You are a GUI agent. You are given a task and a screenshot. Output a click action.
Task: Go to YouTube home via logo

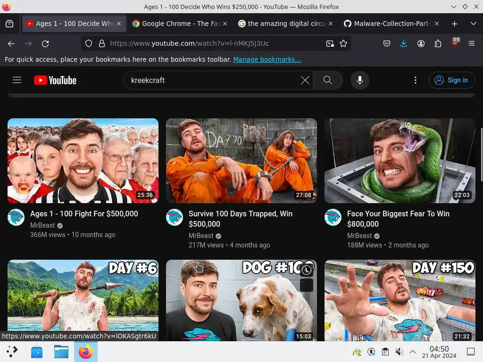click(55, 80)
